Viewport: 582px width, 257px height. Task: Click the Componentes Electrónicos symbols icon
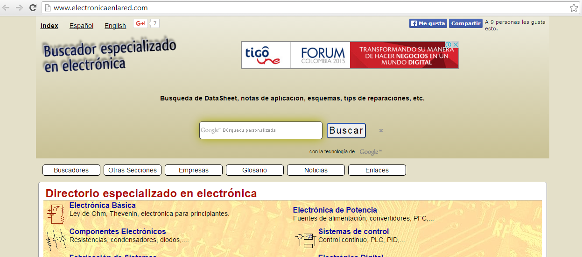[x=56, y=240]
